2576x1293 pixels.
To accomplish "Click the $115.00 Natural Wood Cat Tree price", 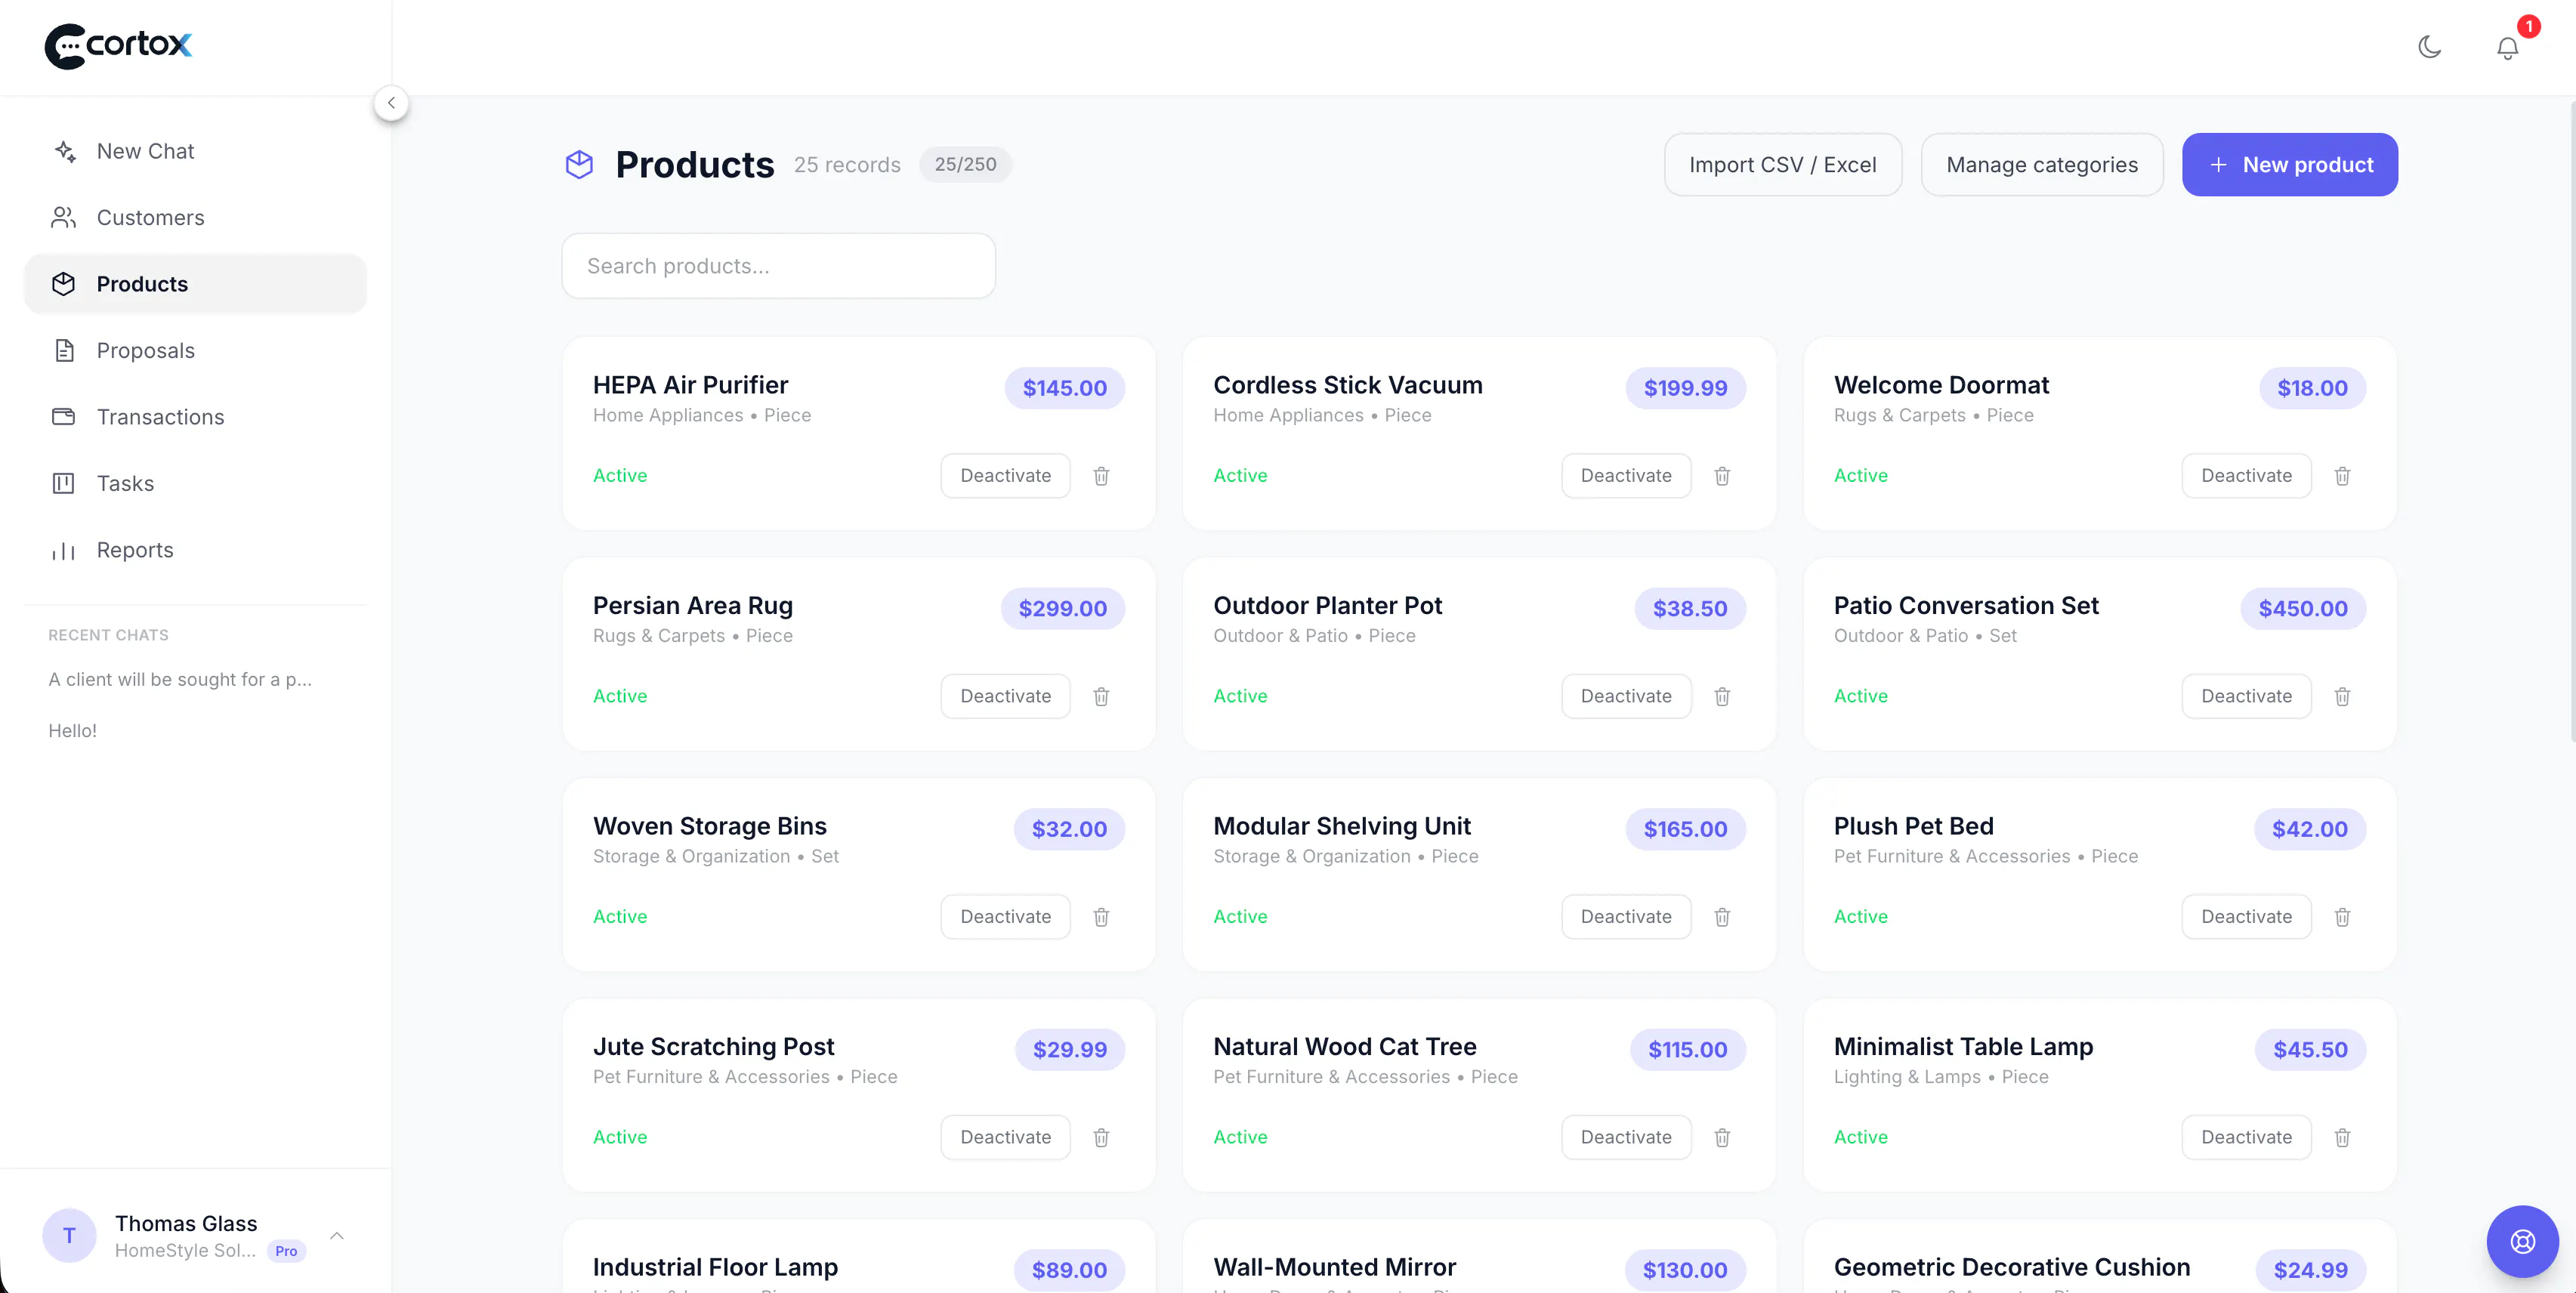I will pyautogui.click(x=1687, y=1050).
